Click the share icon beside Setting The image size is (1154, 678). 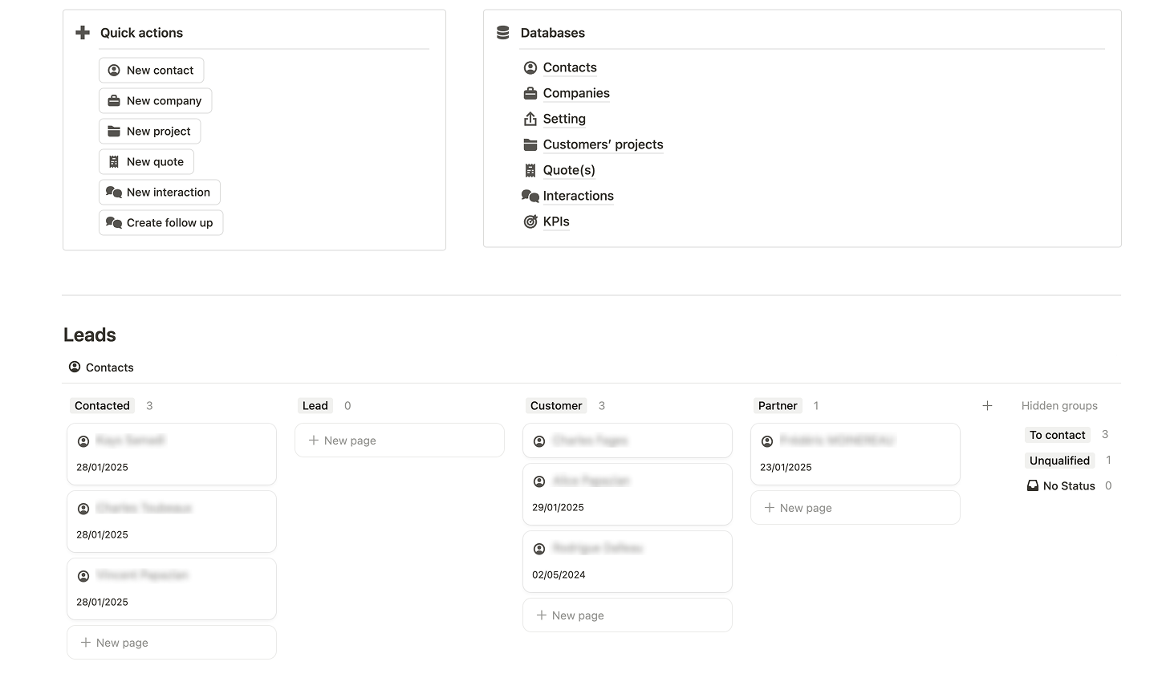point(530,120)
